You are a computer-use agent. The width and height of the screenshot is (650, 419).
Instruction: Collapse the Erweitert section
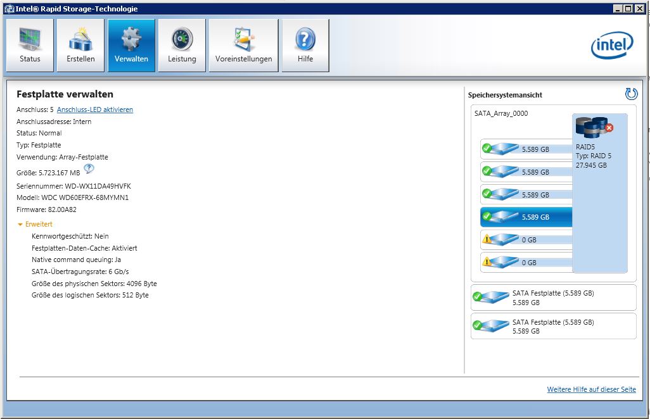[x=35, y=224]
